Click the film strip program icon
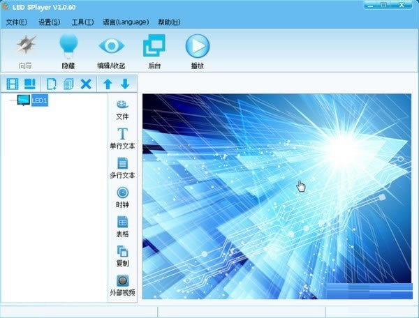Image resolution: width=419 pixels, height=318 pixels. (x=13, y=84)
